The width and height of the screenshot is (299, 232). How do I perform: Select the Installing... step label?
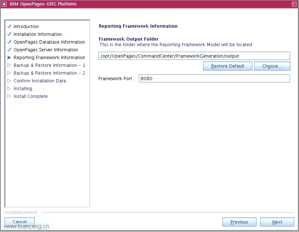[x=25, y=89]
